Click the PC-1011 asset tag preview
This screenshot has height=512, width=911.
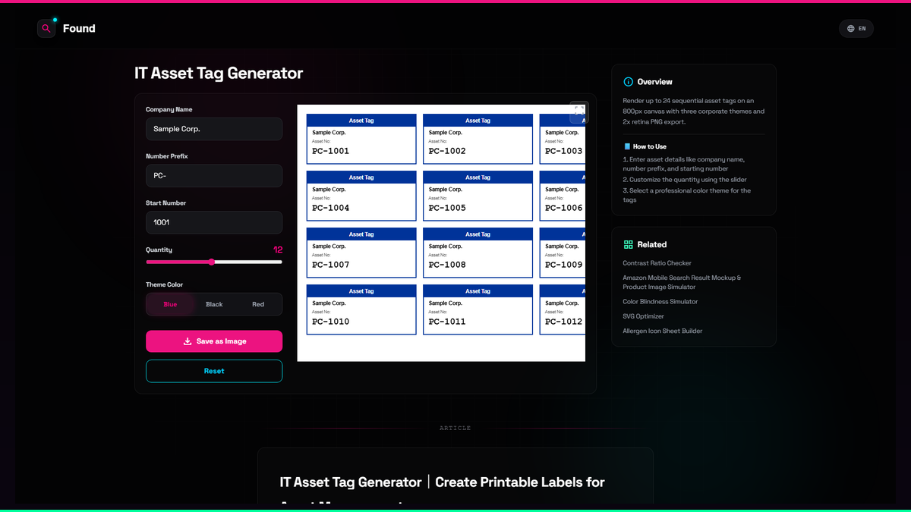[x=478, y=309]
